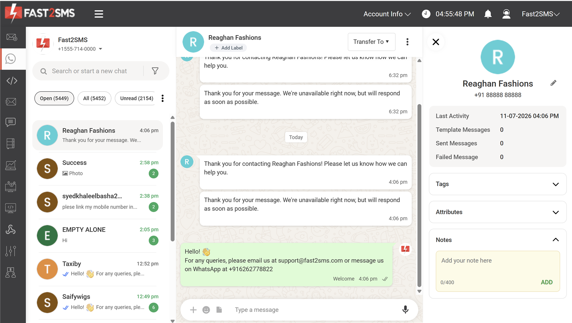Open the Success chat
This screenshot has width=572, height=323.
pyautogui.click(x=97, y=168)
